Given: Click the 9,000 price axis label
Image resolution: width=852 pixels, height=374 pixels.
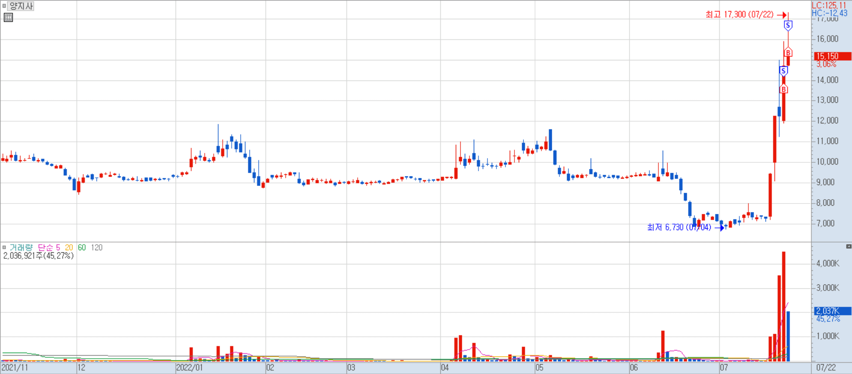Looking at the screenshot, I should (825, 183).
